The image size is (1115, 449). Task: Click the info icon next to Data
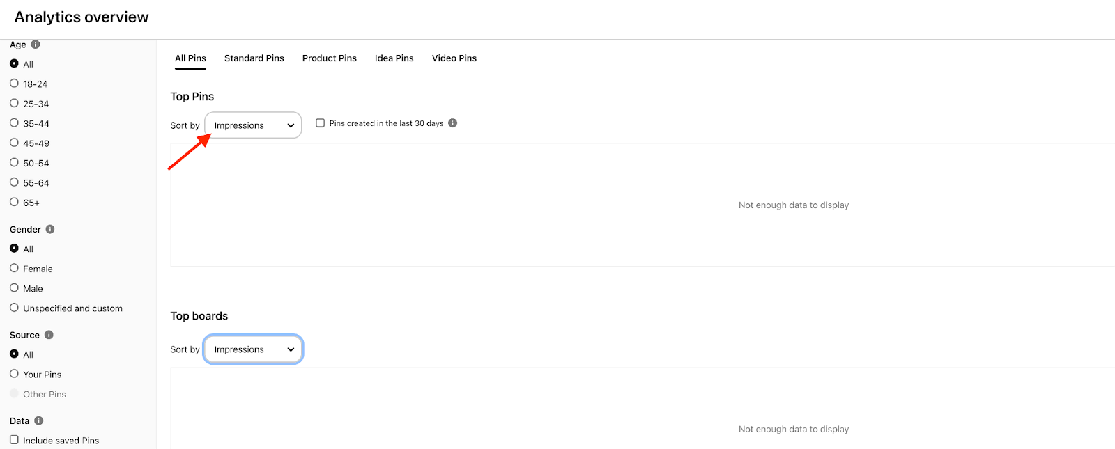coord(39,420)
